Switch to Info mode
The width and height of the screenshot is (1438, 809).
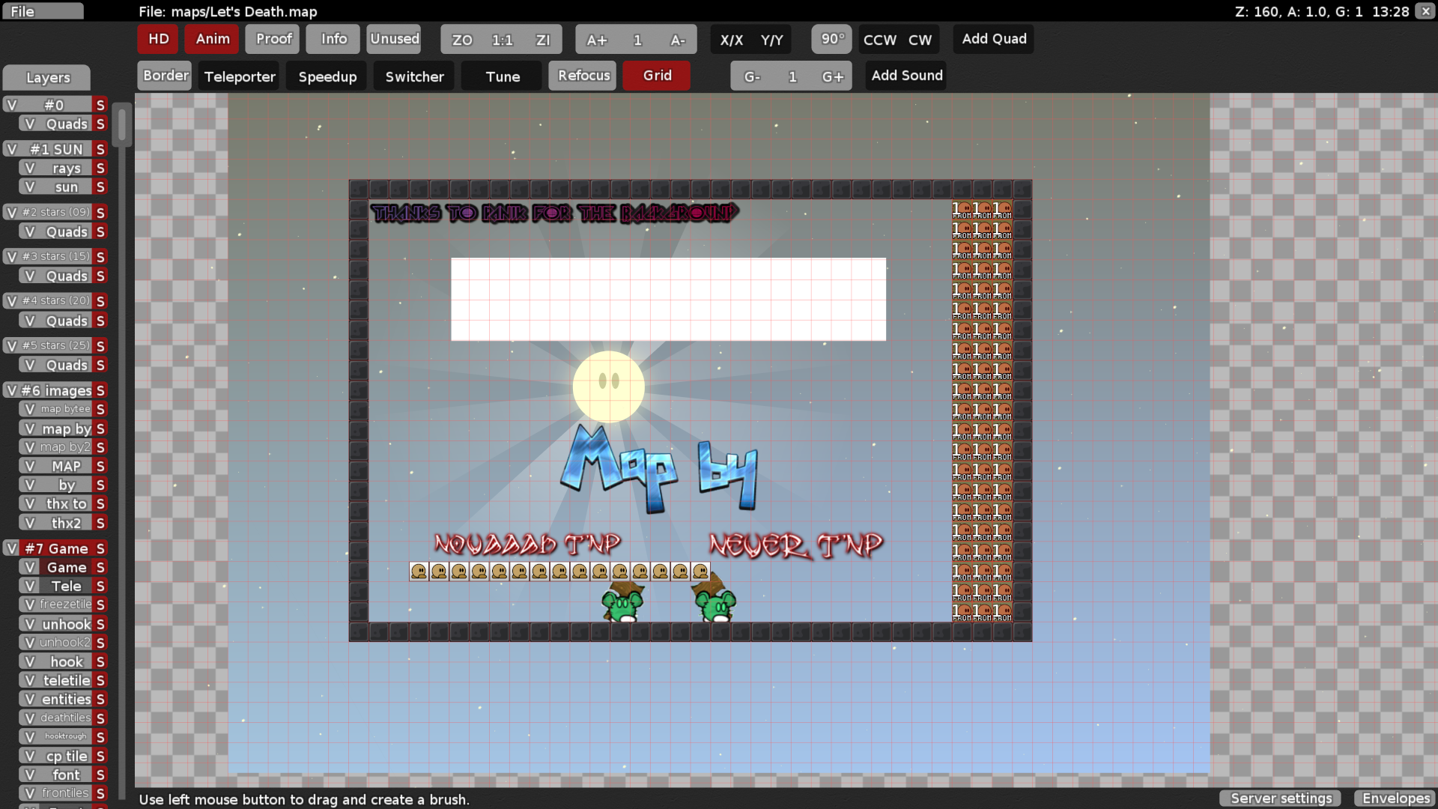pyautogui.click(x=333, y=39)
